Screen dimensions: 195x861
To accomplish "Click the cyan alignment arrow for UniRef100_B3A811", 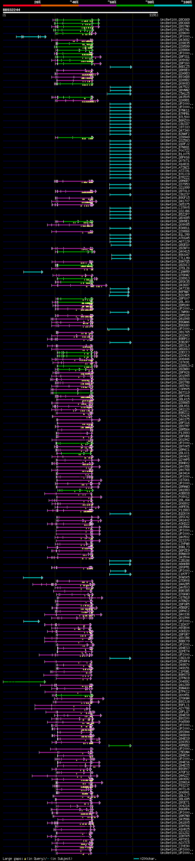I will (121, 228).
